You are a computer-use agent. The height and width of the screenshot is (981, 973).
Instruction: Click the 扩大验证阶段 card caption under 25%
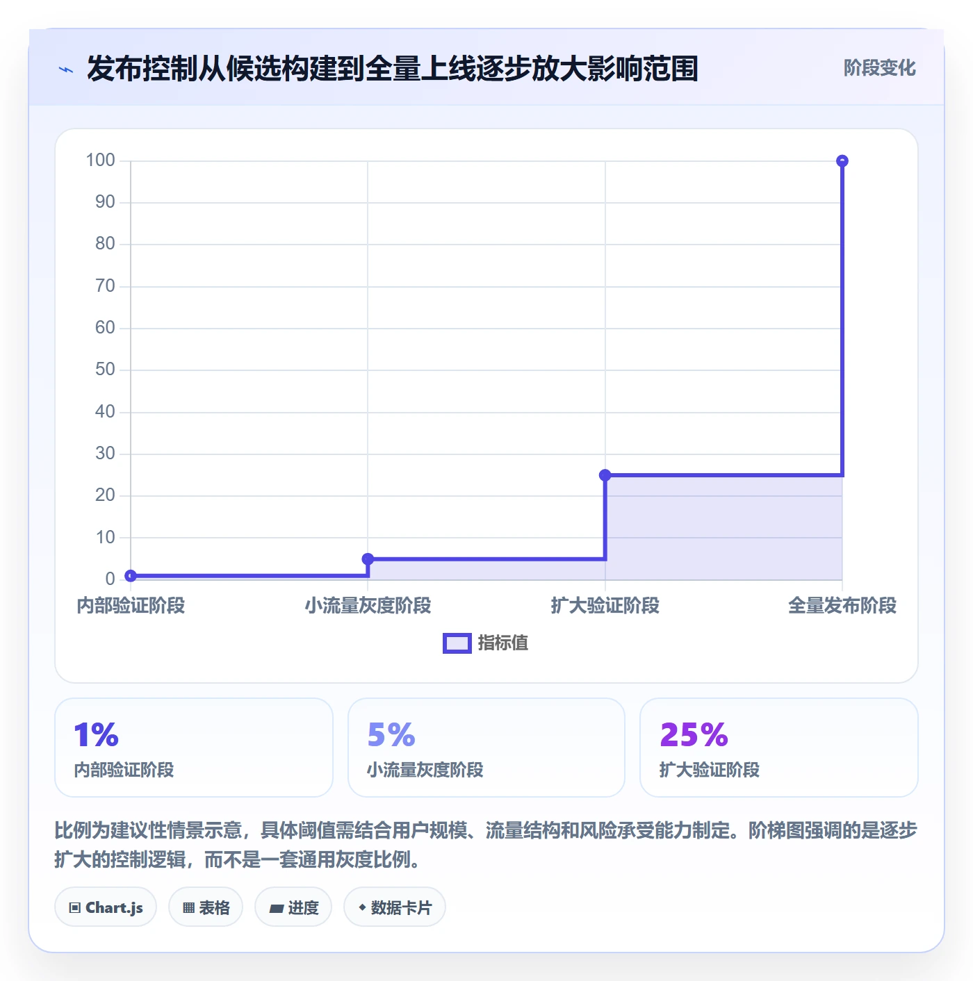[710, 770]
